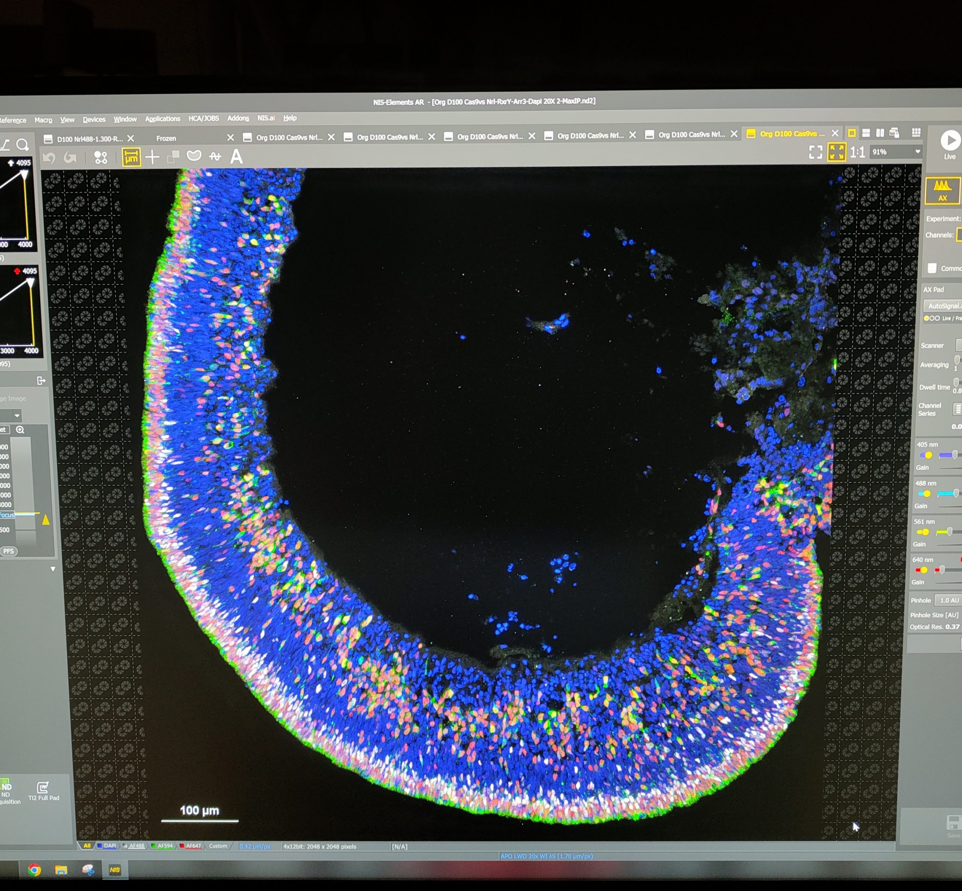
Task: Select the ROI freehand shape tool
Action: pos(194,156)
